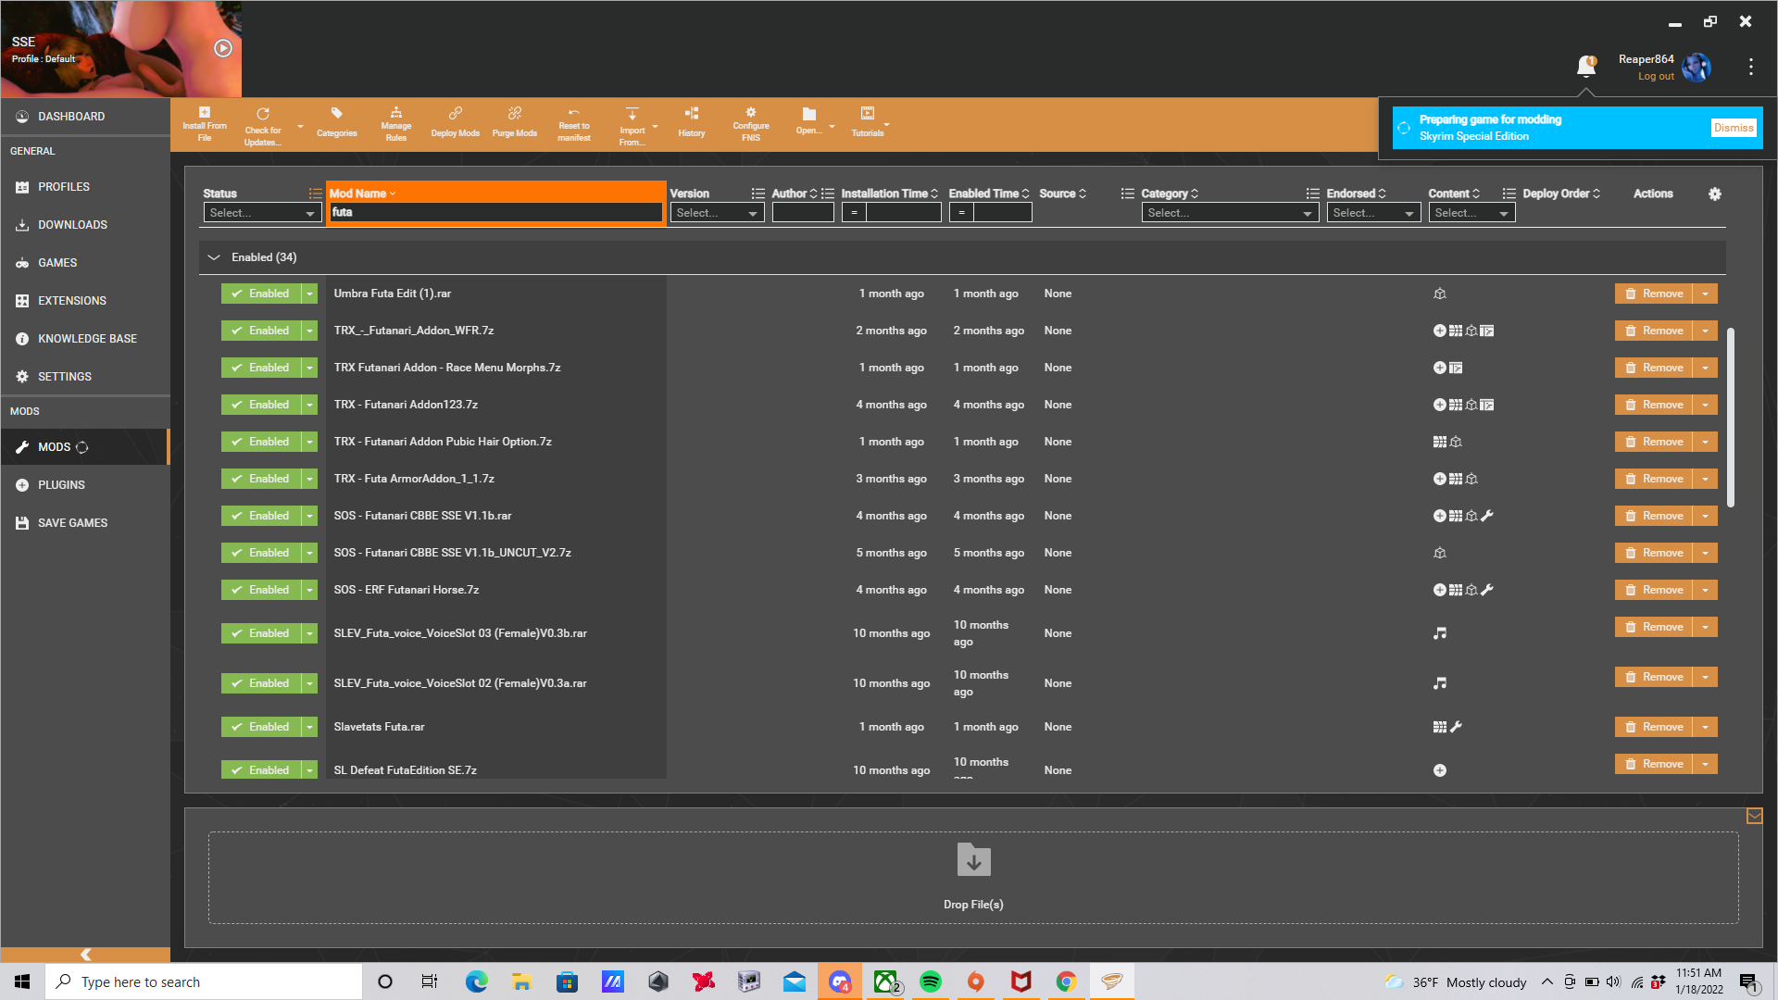Open Spotify from the taskbar
Image resolution: width=1778 pixels, height=1000 pixels.
pos(931,981)
